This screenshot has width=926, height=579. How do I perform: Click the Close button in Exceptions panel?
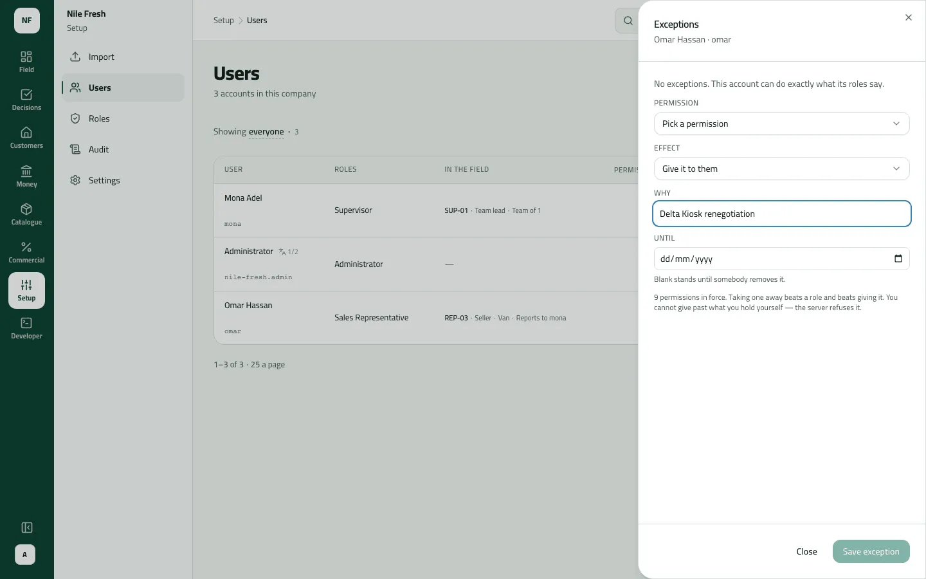tap(806, 551)
